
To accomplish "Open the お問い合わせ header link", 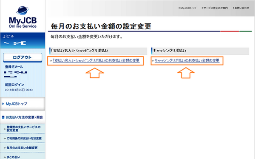I will 241,8.
